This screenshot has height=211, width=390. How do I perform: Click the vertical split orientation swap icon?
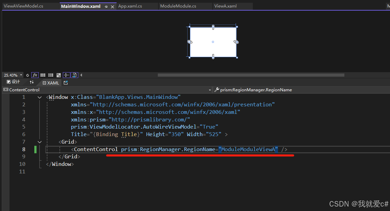click(31, 82)
